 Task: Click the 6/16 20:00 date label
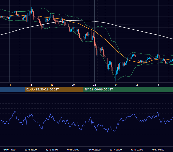point(73,149)
